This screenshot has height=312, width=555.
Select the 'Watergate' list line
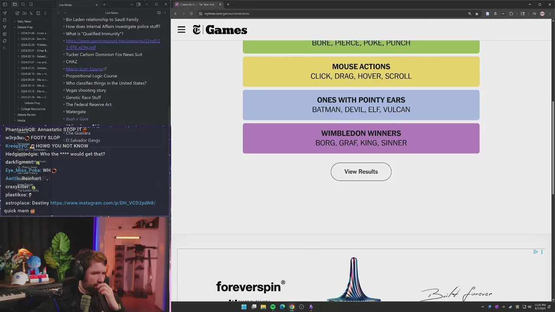(76, 112)
